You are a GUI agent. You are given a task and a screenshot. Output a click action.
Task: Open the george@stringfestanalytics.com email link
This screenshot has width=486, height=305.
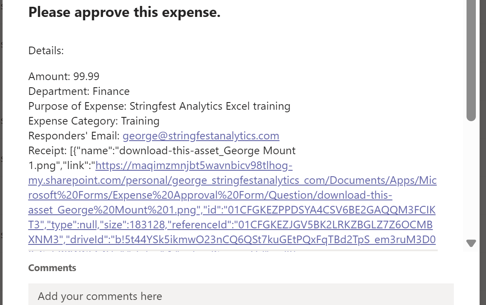pyautogui.click(x=201, y=136)
